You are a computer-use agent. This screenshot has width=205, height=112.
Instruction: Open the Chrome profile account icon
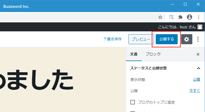190,17
